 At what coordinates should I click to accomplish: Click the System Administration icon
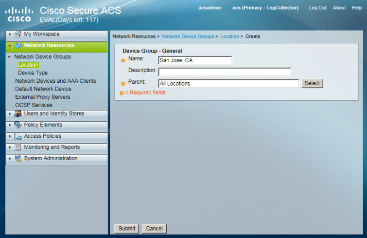[18, 159]
